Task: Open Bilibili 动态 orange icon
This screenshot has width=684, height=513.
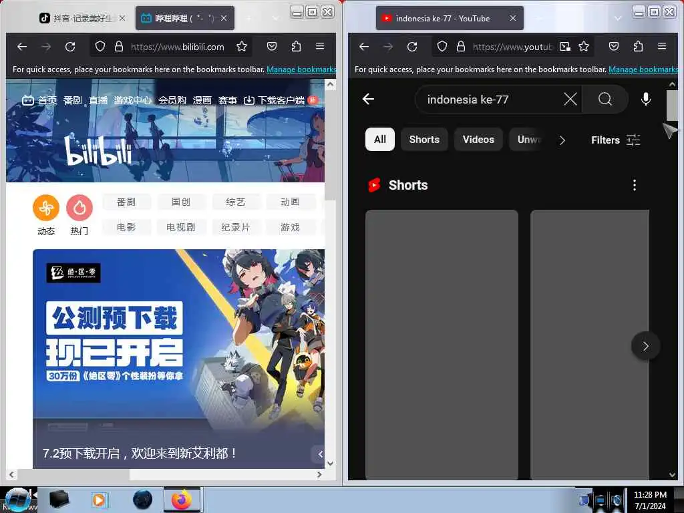Action: 46,208
